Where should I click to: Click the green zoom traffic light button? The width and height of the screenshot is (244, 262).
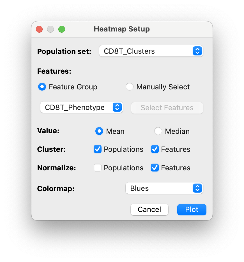pyautogui.click(x=61, y=29)
